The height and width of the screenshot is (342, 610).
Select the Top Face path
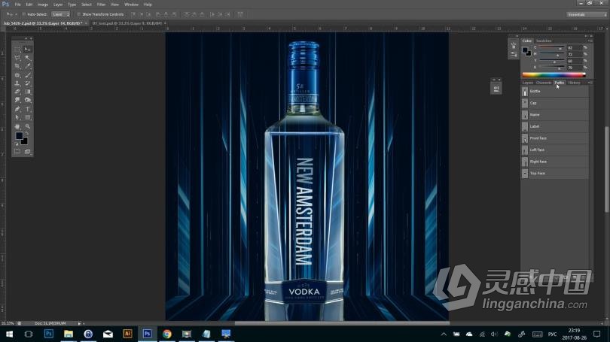click(555, 173)
